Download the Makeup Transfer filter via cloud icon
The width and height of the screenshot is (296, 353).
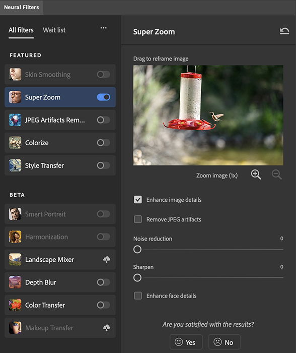pyautogui.click(x=107, y=328)
